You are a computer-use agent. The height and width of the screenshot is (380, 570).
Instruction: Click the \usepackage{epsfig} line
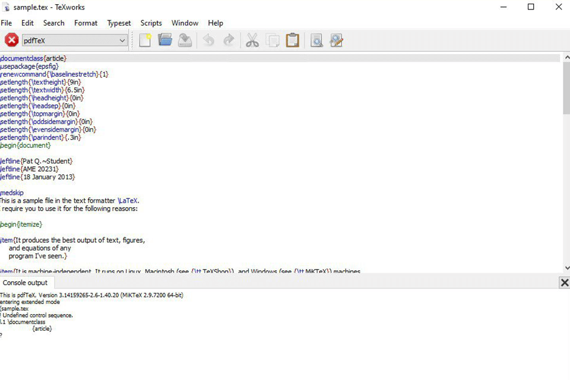pos(29,66)
